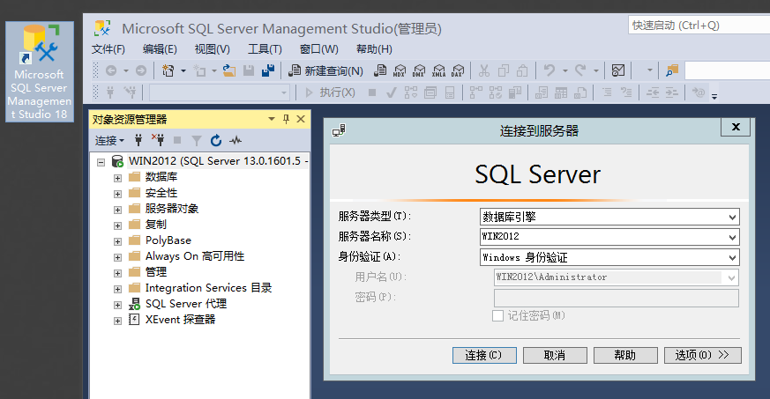770x399 pixels.
Task: Click the disconnect plug icon in Object Explorer
Action: [x=158, y=140]
